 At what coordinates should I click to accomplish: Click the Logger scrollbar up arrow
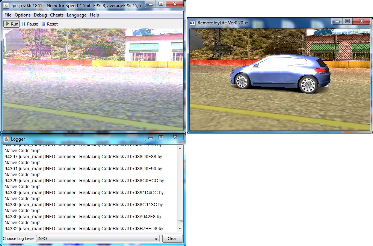pos(180,148)
